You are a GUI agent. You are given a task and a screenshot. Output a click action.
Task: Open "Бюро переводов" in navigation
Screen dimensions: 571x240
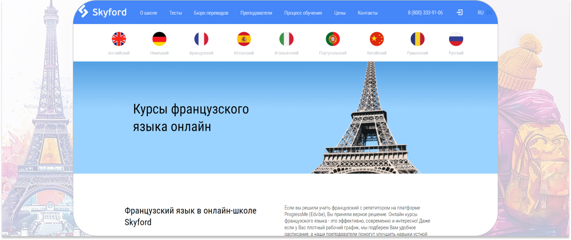(211, 13)
